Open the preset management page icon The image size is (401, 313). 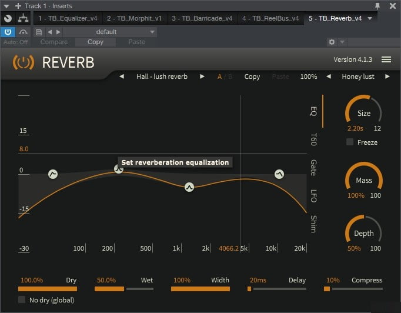(39, 32)
